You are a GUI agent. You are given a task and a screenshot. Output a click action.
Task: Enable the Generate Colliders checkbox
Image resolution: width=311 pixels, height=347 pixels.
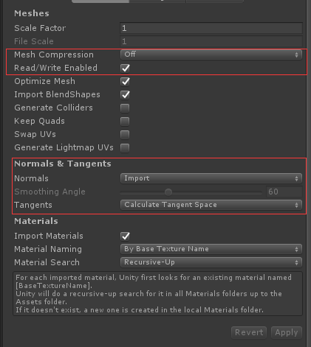(125, 108)
